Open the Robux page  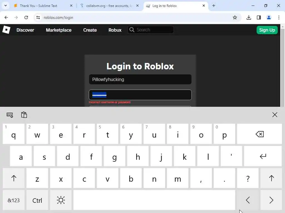[x=115, y=30]
